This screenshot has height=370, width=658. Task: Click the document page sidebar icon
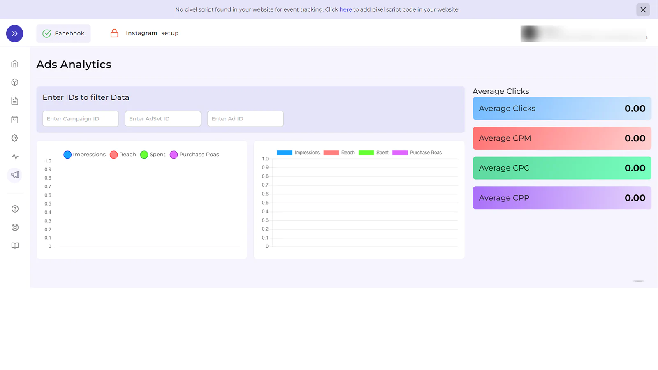point(15,101)
